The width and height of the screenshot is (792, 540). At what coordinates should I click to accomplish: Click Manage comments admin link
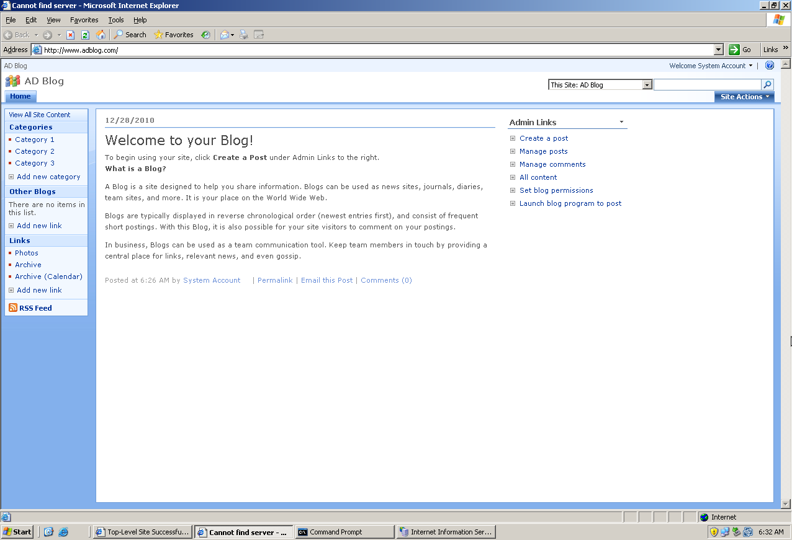[x=552, y=164]
